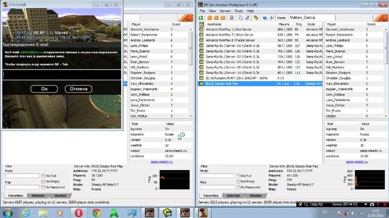The height and width of the screenshot is (218, 389).
Task: Switch to Internet tab in right window
Action: tap(233, 196)
